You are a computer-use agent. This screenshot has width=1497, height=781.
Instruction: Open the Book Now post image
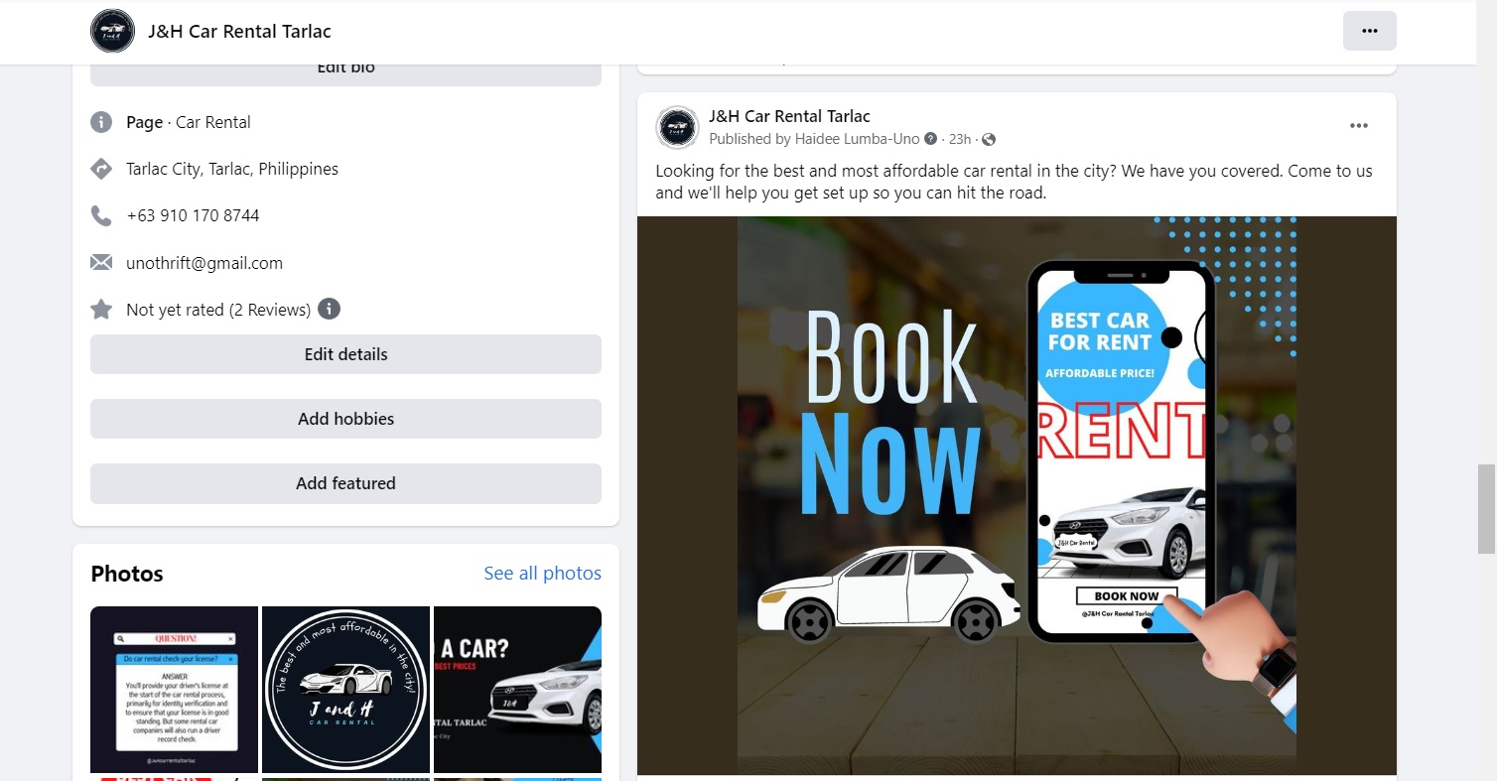(x=1017, y=495)
